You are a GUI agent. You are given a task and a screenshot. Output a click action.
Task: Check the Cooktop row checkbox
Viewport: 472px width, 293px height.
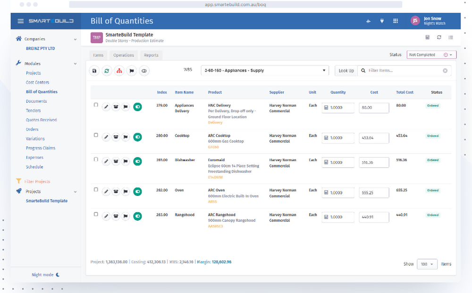pos(96,135)
